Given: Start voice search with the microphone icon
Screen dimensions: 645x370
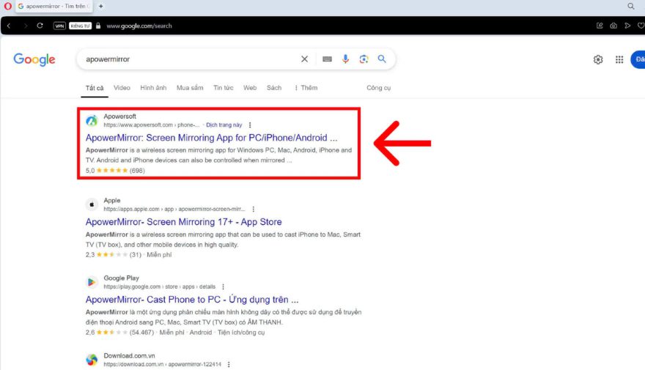Looking at the screenshot, I should pos(346,59).
